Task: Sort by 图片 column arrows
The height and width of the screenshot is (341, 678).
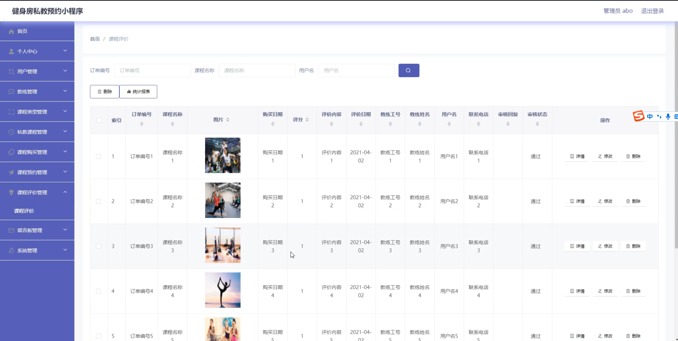Action: click(228, 120)
